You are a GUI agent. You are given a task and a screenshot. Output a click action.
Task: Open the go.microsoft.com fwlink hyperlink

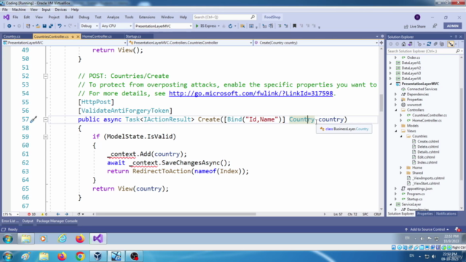[x=250, y=93]
